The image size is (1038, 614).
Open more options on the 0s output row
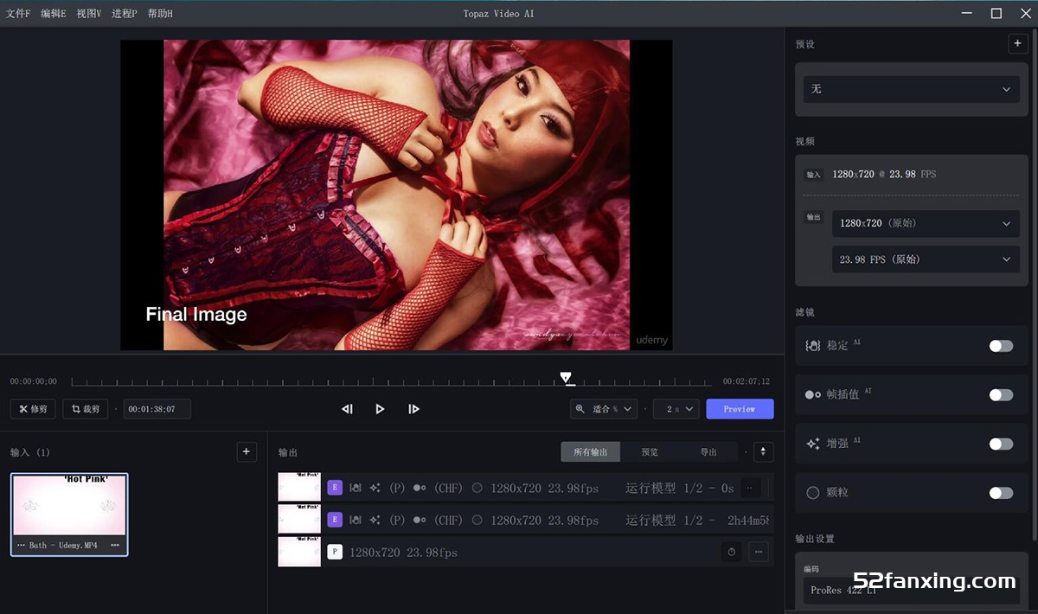click(749, 488)
